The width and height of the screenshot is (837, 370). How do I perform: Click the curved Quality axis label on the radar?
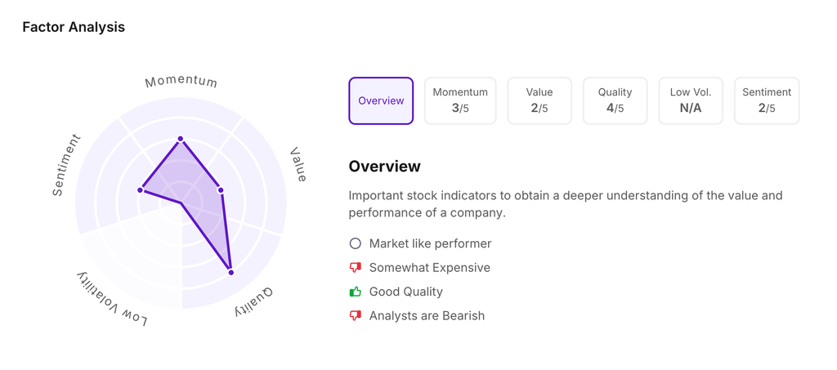(x=255, y=301)
